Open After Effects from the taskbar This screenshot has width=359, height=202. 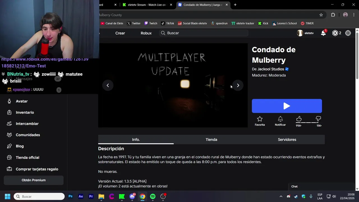[x=81, y=196]
